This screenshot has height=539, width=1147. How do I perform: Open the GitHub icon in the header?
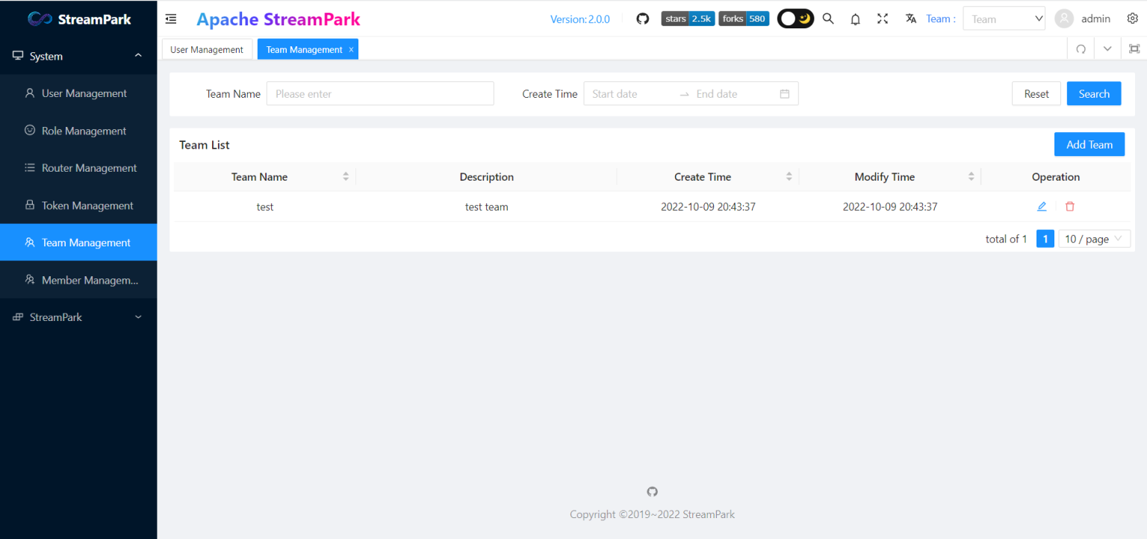point(643,19)
